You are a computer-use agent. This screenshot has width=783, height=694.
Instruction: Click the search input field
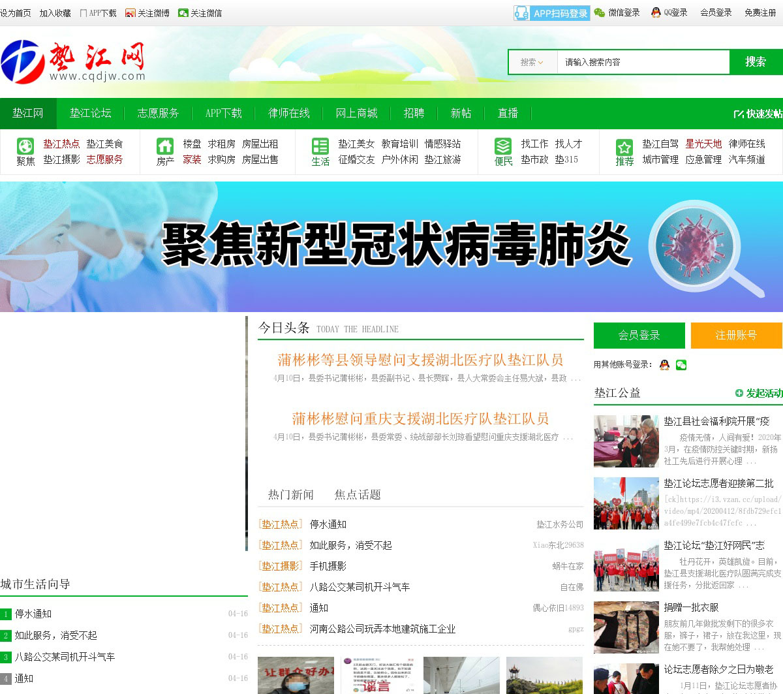click(x=643, y=62)
